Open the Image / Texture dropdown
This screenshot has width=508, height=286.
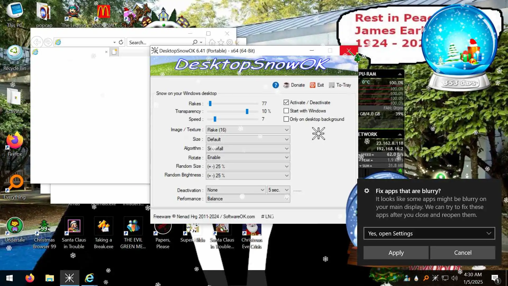pos(248,130)
